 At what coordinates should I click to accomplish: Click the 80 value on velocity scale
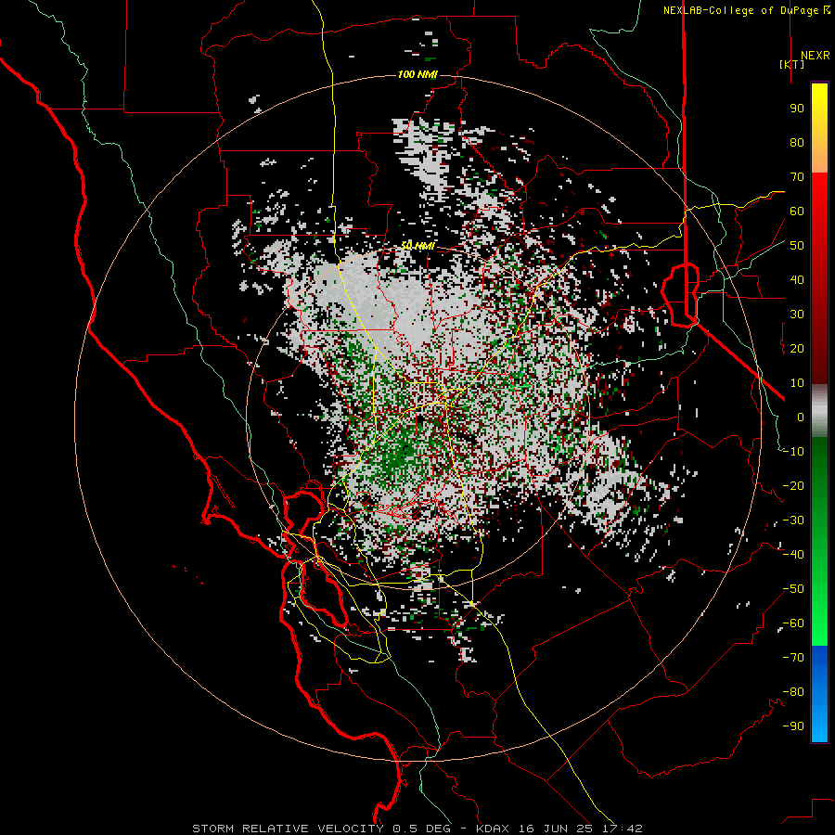797,142
